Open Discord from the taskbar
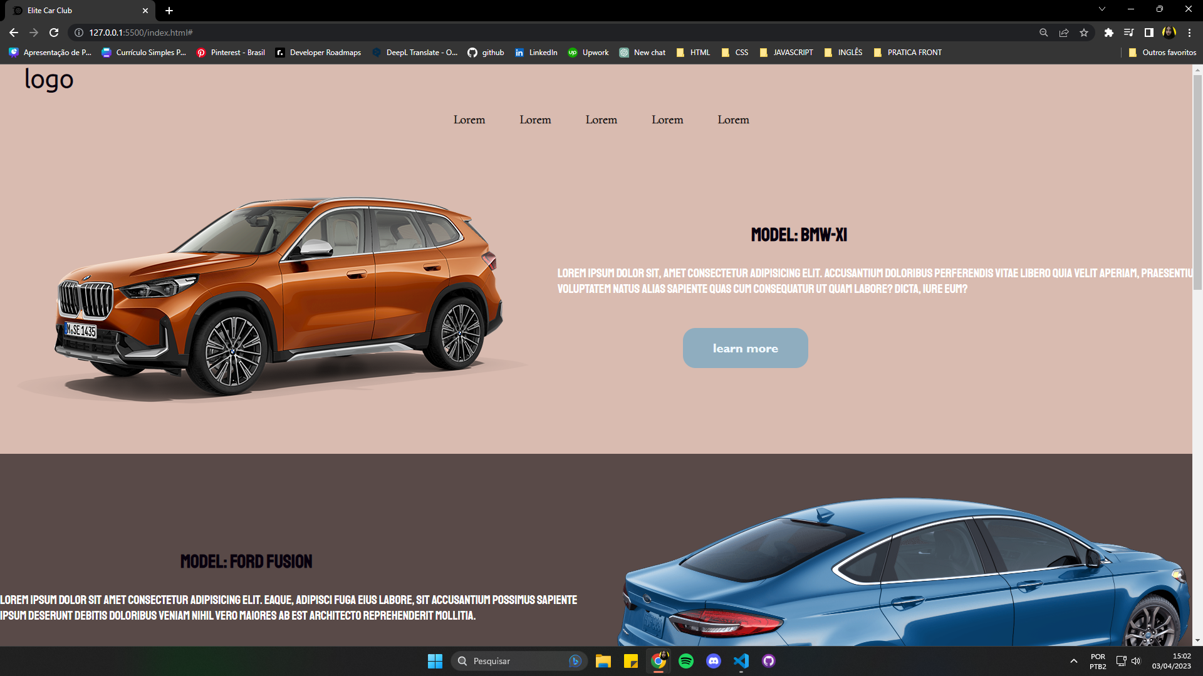 point(714,661)
